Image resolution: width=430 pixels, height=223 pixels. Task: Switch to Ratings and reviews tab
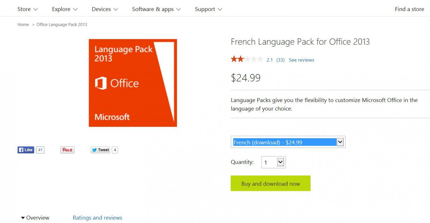click(x=97, y=218)
